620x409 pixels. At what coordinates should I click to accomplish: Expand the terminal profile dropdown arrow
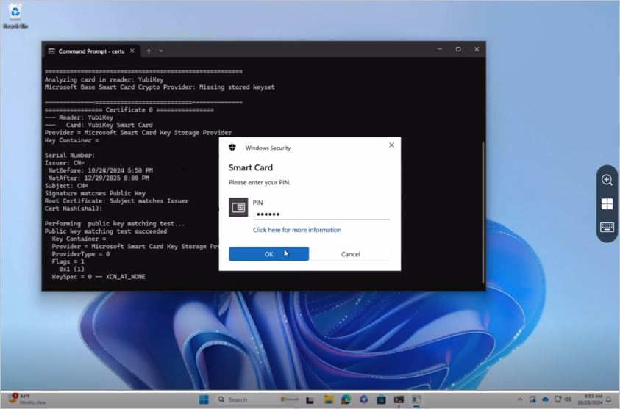[x=161, y=51]
